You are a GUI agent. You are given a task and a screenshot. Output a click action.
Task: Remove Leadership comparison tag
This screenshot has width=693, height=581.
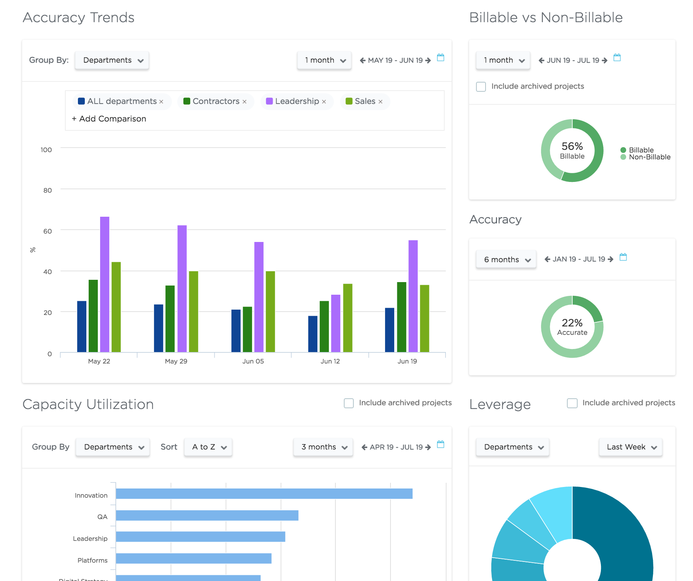(x=324, y=102)
